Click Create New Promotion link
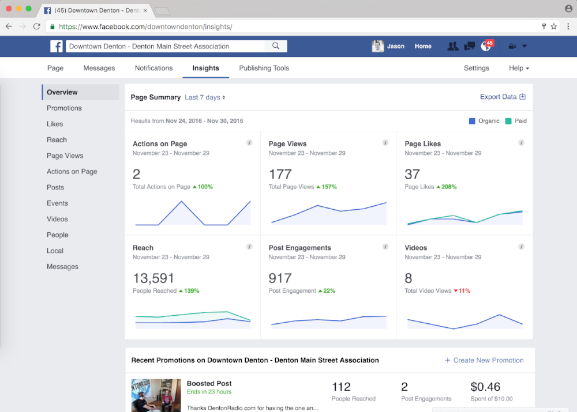Image resolution: width=577 pixels, height=412 pixels. [484, 360]
